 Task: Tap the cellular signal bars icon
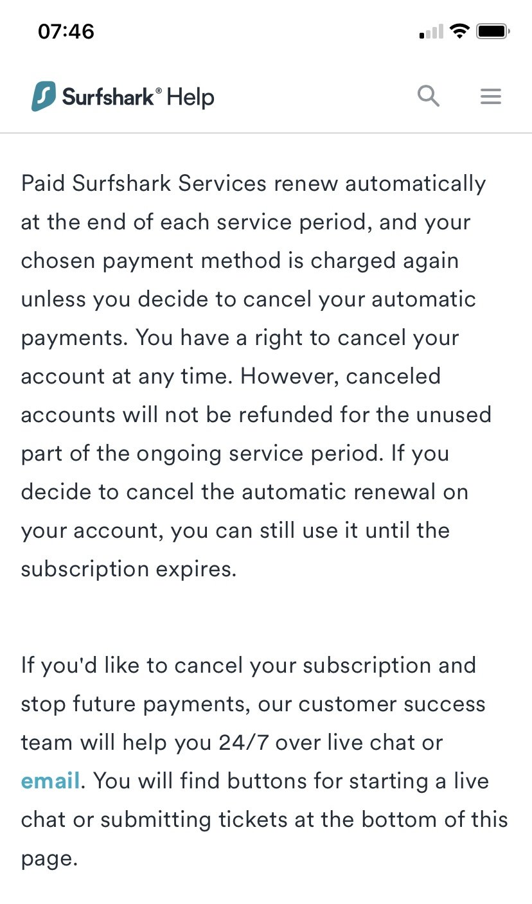pyautogui.click(x=431, y=31)
